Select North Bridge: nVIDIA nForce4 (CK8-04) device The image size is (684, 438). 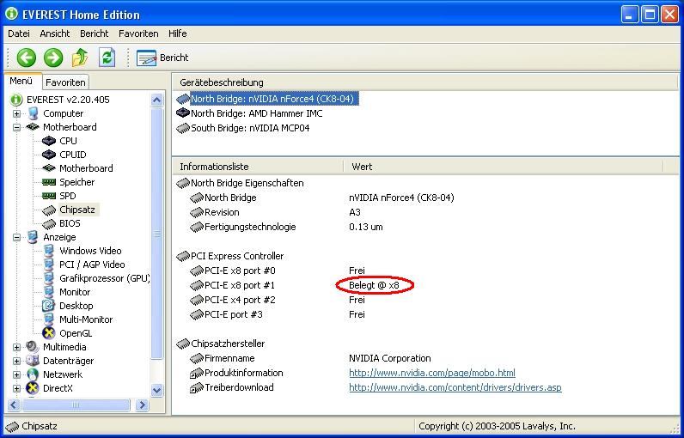pos(272,99)
